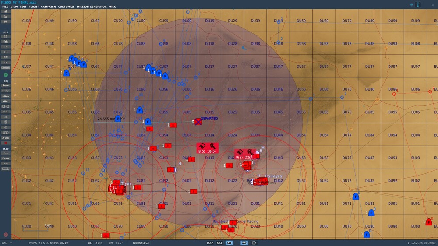438x246 pixels.
Task: Click the Palmyra map label
Action: 273,176
